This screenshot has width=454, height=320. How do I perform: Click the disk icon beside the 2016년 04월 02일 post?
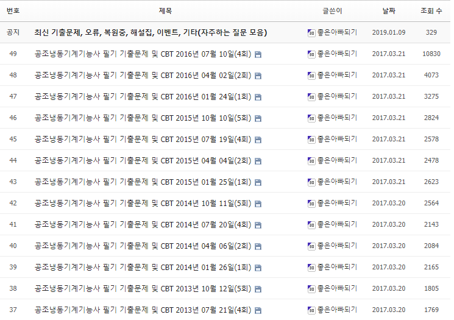click(258, 76)
